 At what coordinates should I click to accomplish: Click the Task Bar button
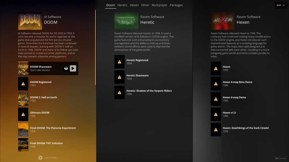(281, 158)
